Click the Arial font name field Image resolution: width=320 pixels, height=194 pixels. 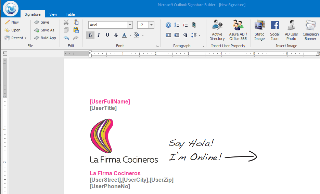point(108,25)
